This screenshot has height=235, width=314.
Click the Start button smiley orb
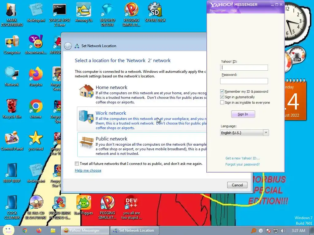[x=9, y=230]
